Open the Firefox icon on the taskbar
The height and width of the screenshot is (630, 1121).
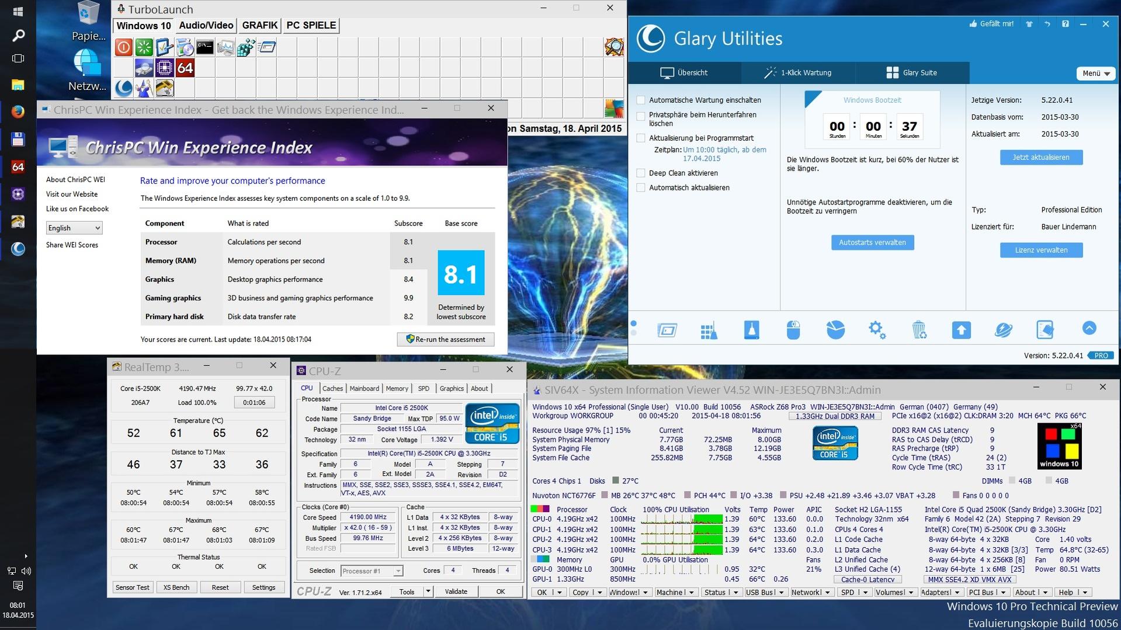(18, 111)
